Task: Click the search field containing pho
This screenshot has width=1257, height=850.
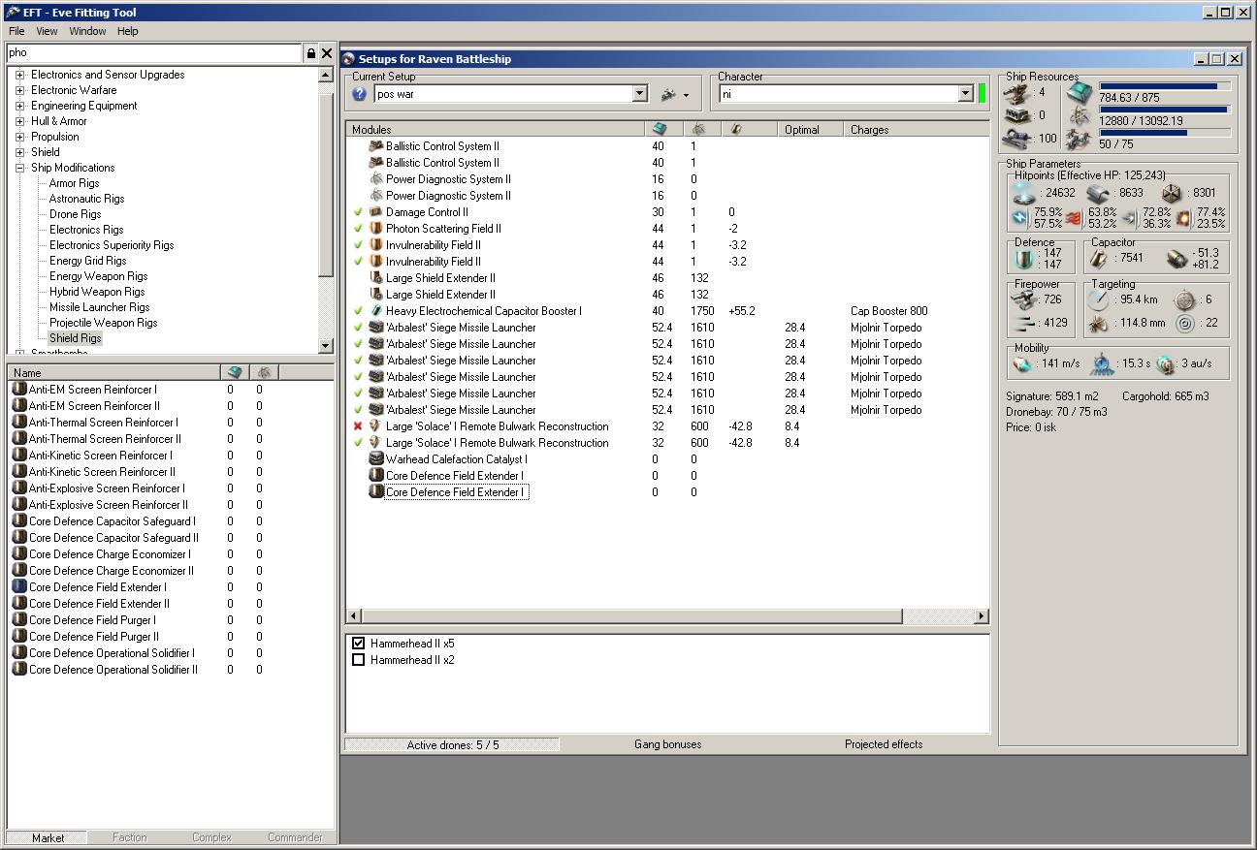Action: (154, 53)
